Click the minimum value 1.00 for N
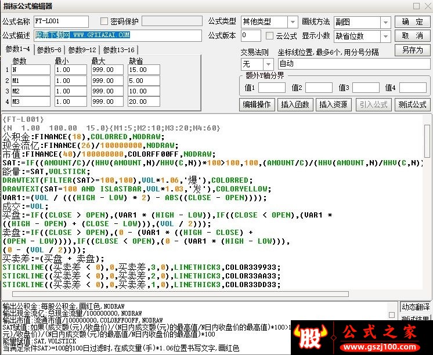433x355 pixels. tap(71, 70)
